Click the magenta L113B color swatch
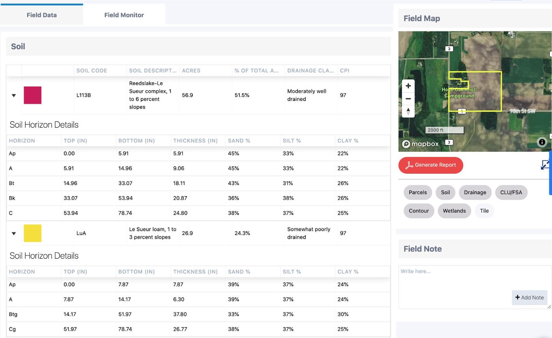552x338 pixels. [33, 95]
